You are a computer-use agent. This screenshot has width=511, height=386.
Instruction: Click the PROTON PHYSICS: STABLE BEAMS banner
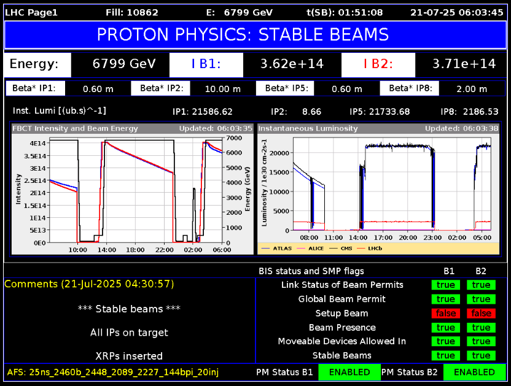[255, 35]
